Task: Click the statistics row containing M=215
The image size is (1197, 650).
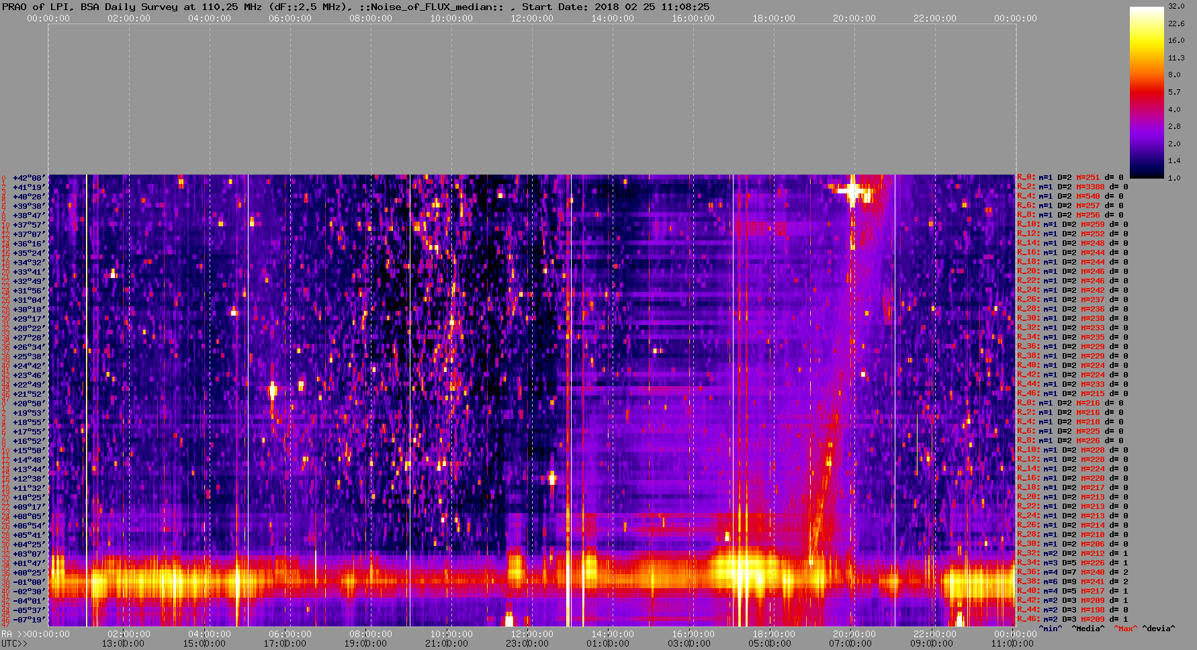Action: 1073,394
